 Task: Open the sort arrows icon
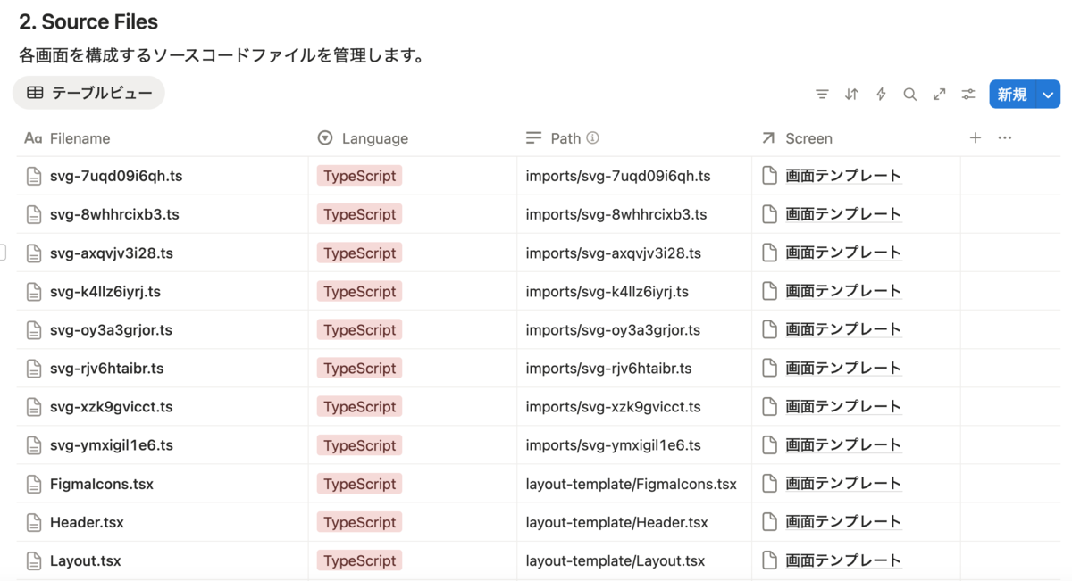851,94
